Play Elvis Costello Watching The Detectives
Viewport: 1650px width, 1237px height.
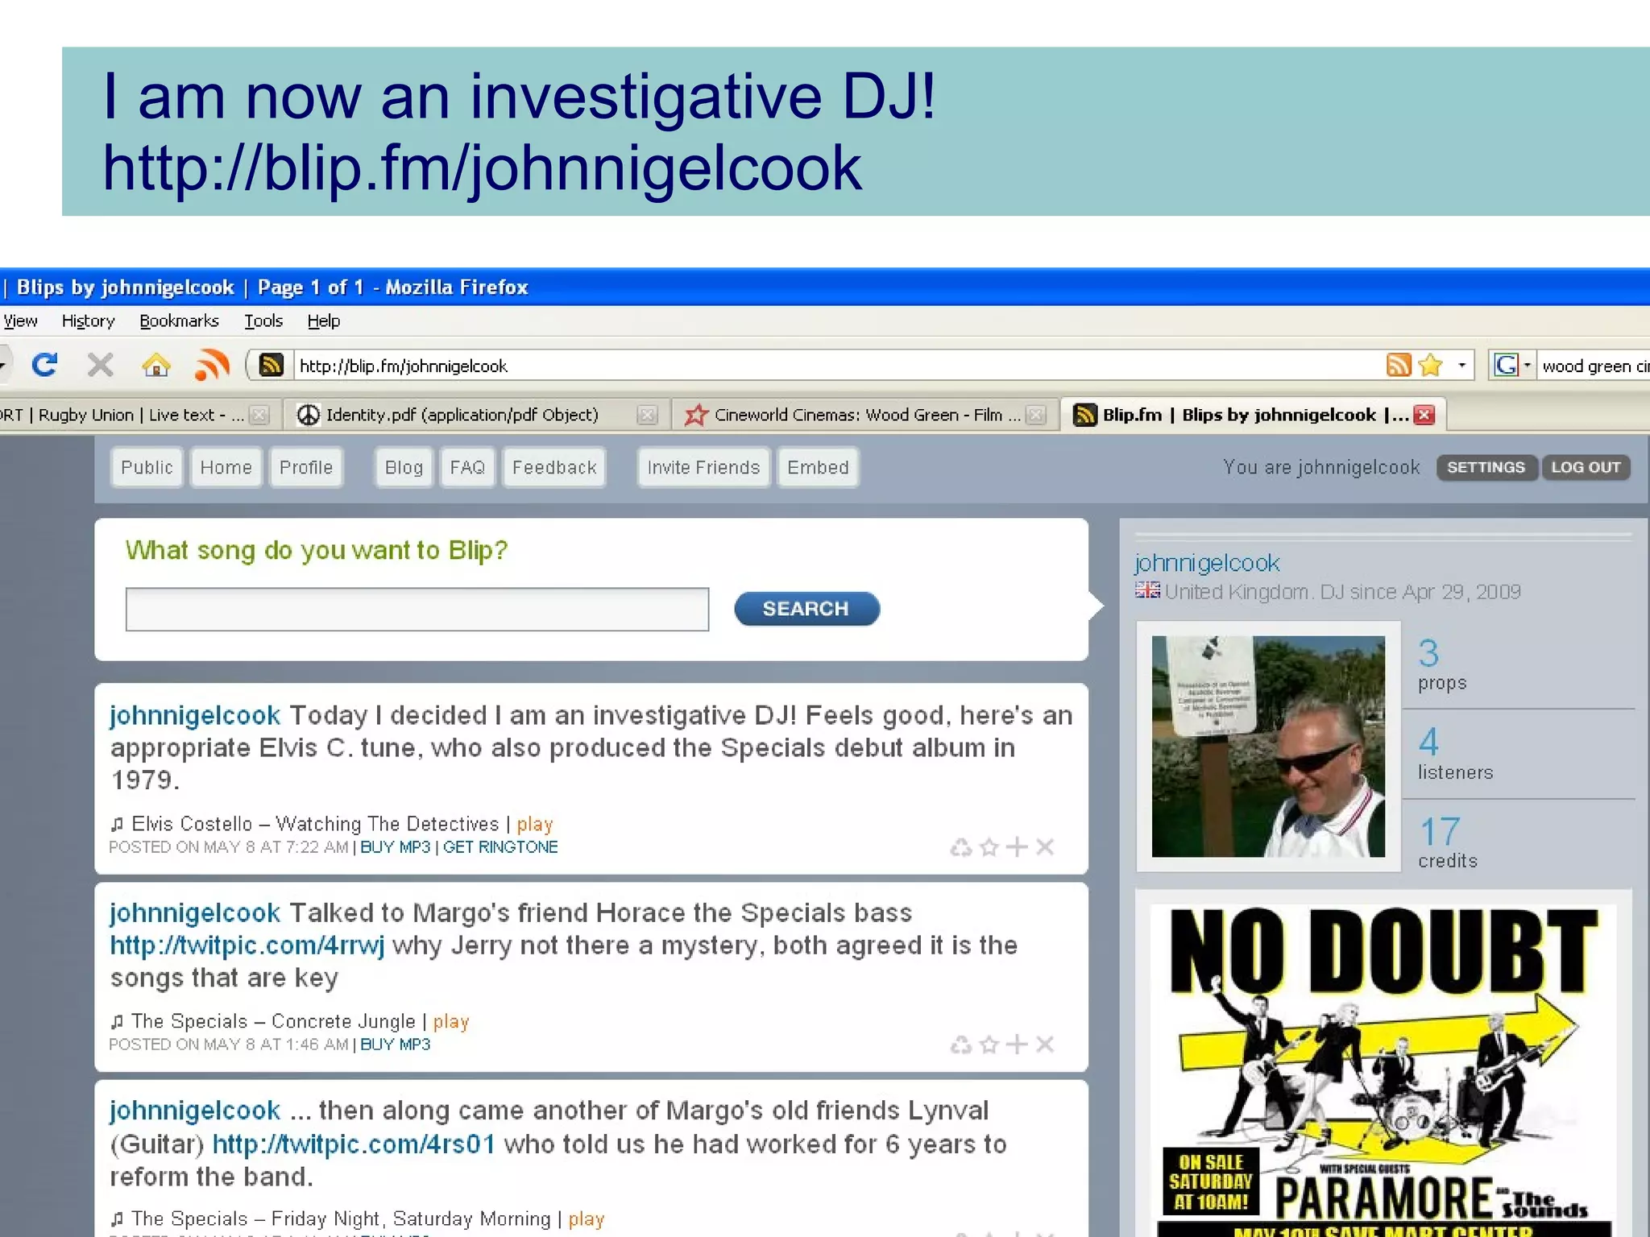pyautogui.click(x=535, y=824)
